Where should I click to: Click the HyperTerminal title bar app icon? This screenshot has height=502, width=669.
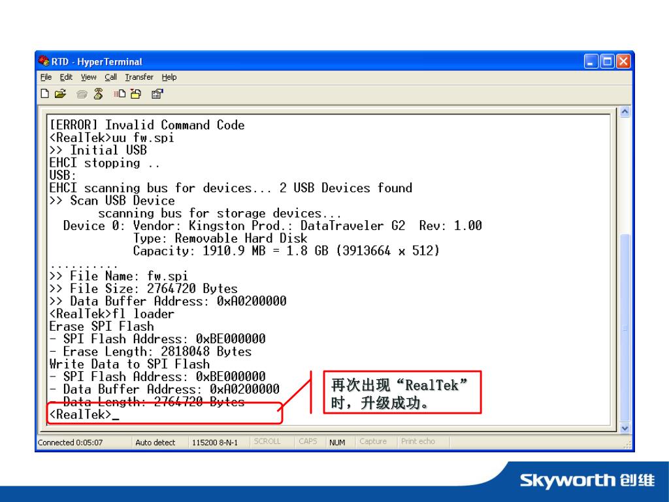coord(44,61)
